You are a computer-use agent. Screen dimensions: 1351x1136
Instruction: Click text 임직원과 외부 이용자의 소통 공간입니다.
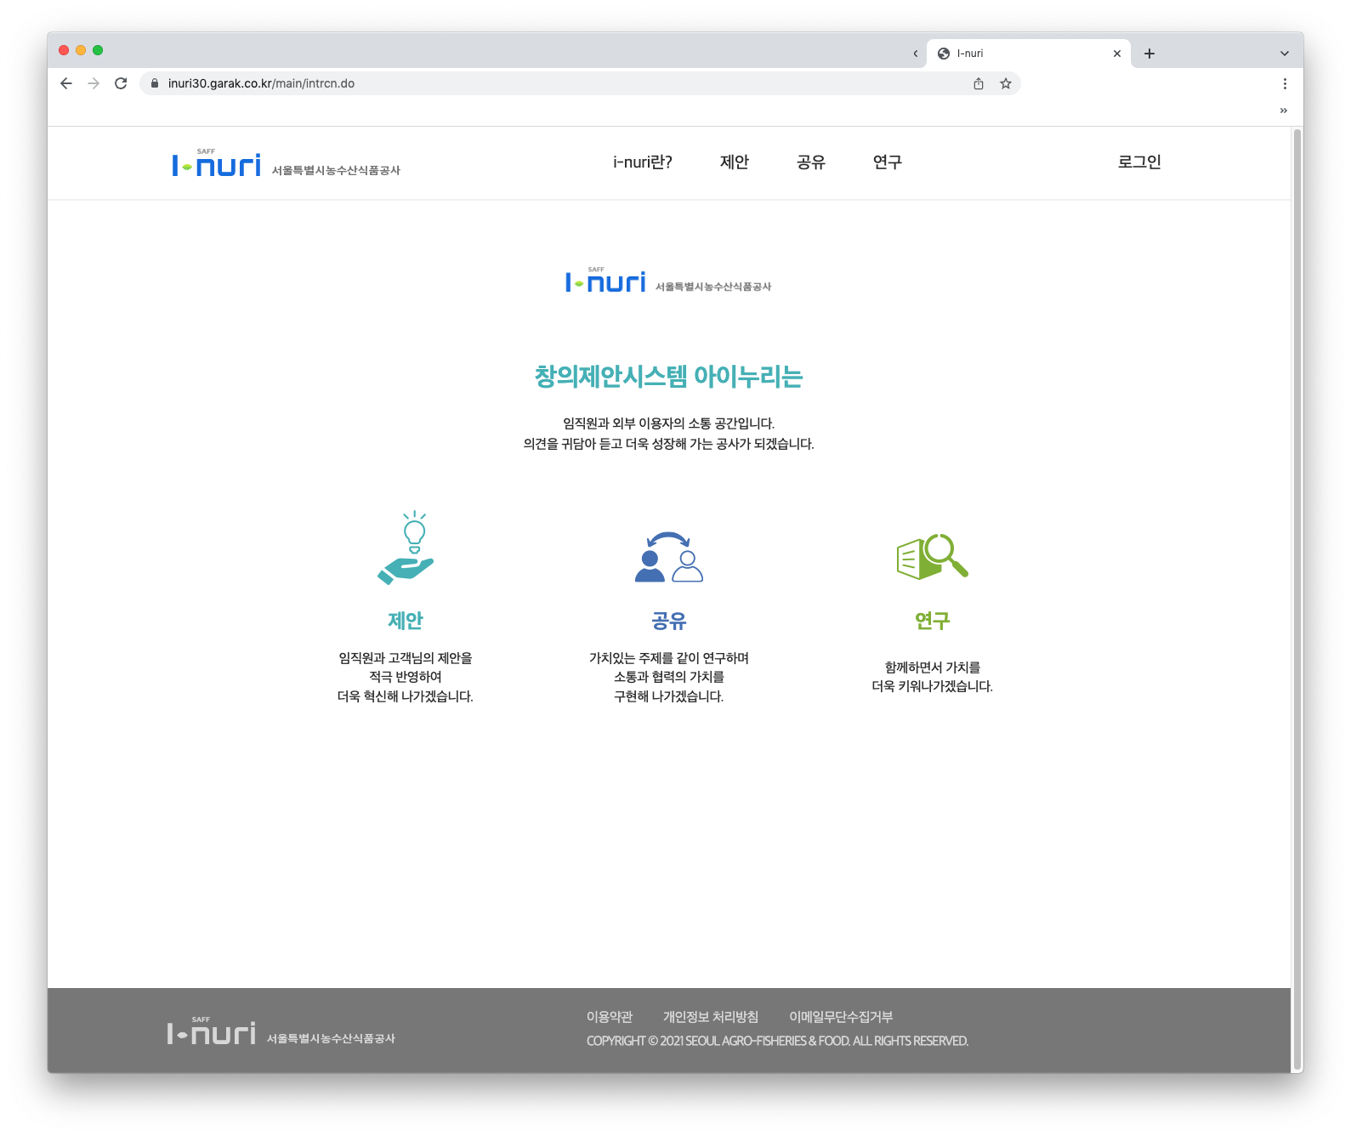(669, 423)
